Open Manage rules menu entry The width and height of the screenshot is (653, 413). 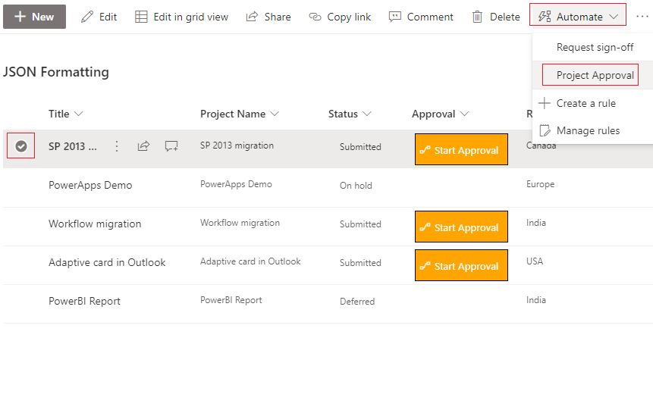point(588,130)
